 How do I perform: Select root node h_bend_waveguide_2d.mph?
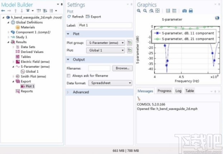pos(34,18)
